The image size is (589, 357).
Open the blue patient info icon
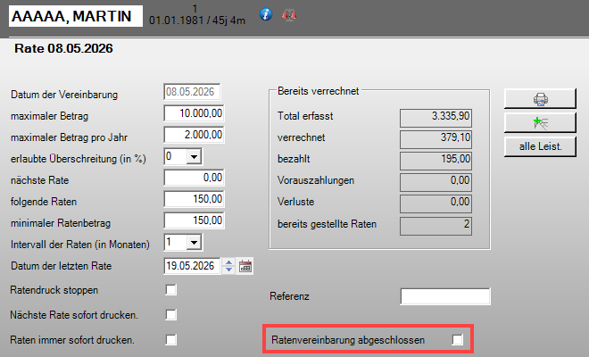(x=266, y=14)
